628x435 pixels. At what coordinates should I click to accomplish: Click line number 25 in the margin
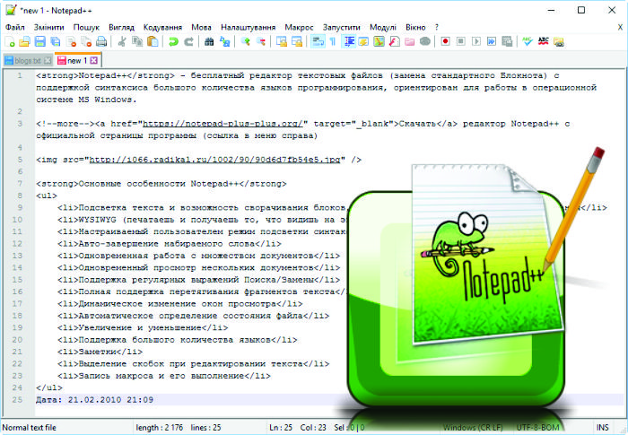[x=17, y=400]
